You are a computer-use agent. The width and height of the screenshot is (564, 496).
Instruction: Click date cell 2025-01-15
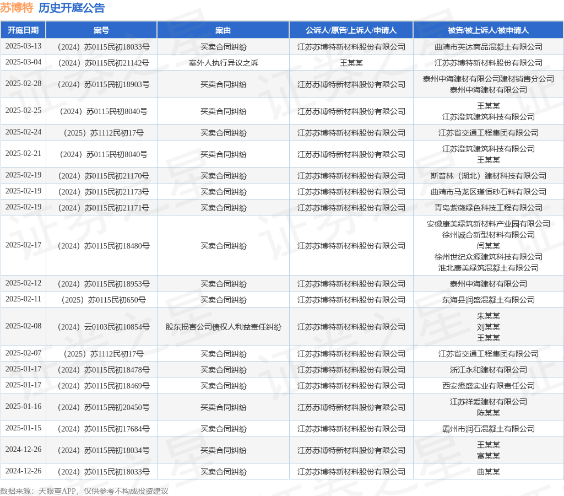point(23,428)
